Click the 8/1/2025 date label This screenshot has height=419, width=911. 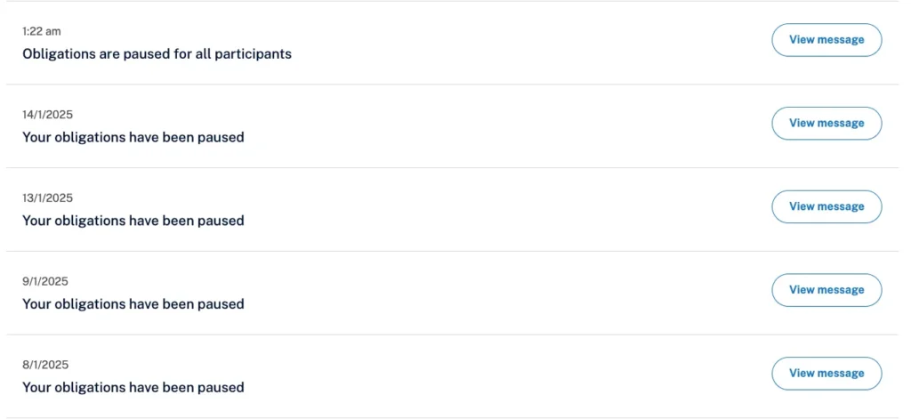[x=44, y=365]
